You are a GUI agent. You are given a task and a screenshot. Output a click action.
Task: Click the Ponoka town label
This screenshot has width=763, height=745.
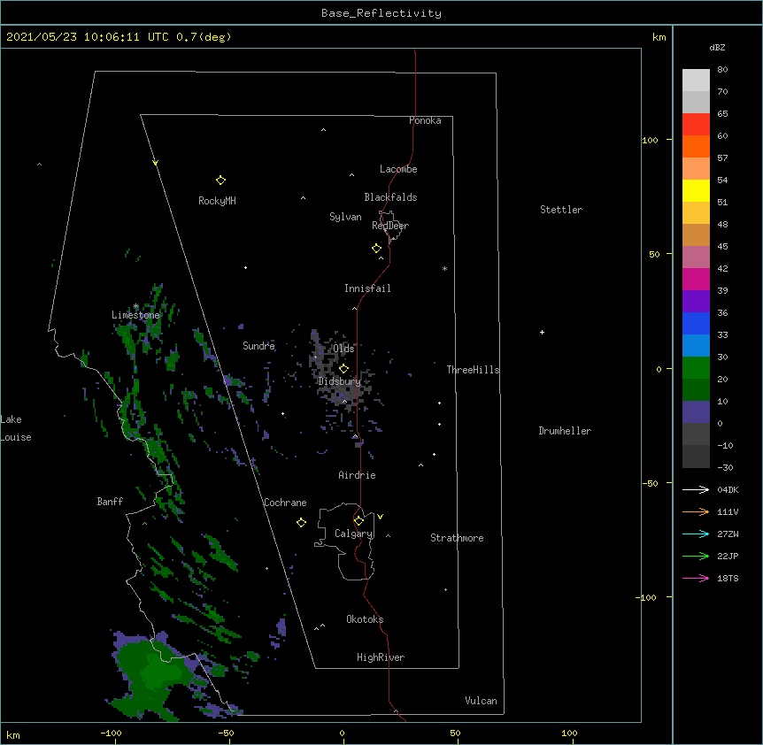click(x=425, y=120)
